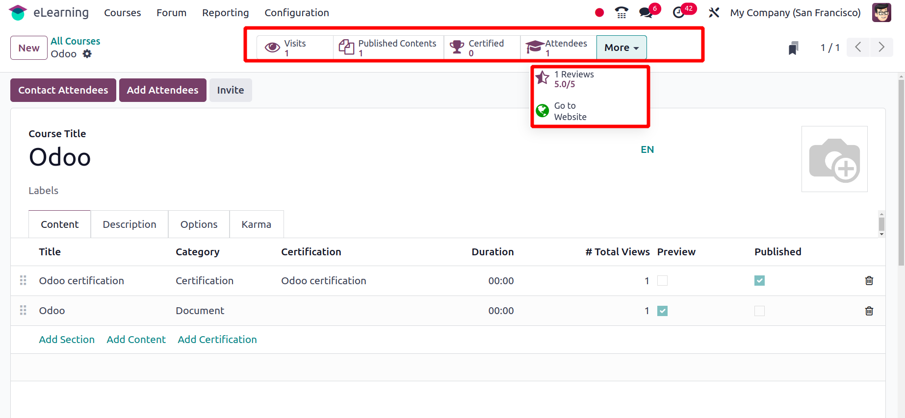This screenshot has width=905, height=418.
Task: Upload course image via camera placeholder
Action: (x=834, y=159)
